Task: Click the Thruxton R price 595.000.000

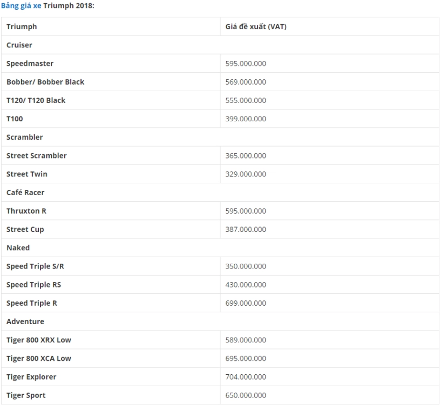Action: tap(246, 211)
